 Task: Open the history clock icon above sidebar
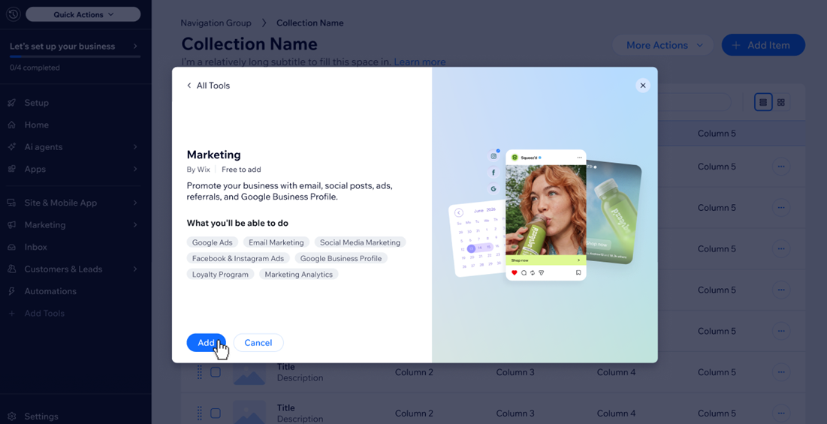(x=13, y=14)
